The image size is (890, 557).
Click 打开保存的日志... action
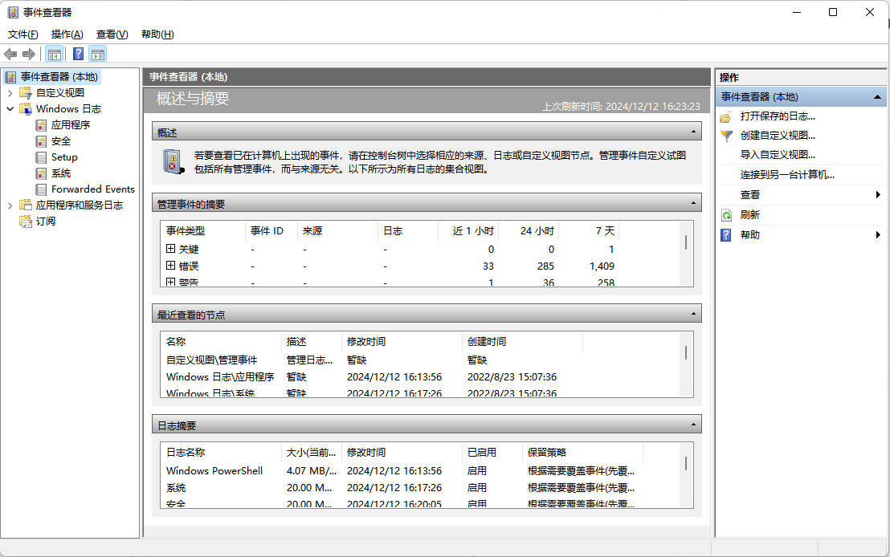[778, 116]
